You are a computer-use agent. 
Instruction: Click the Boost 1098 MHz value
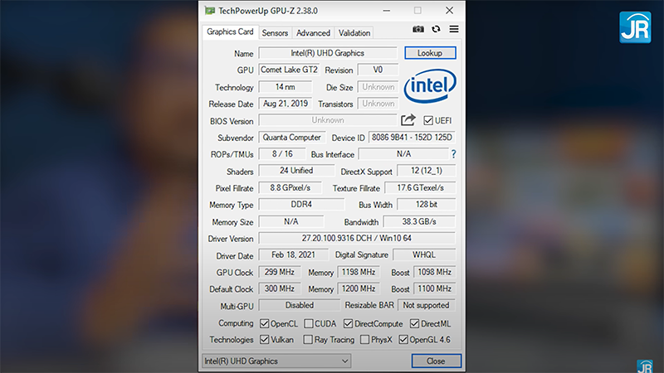click(x=434, y=273)
